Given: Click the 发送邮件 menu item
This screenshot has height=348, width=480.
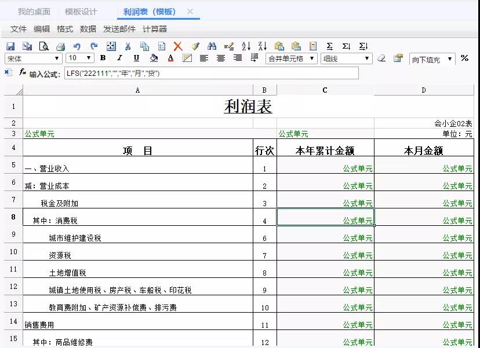Looking at the screenshot, I should (119, 29).
